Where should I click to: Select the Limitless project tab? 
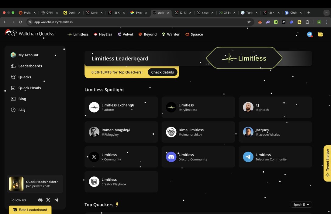(78, 34)
